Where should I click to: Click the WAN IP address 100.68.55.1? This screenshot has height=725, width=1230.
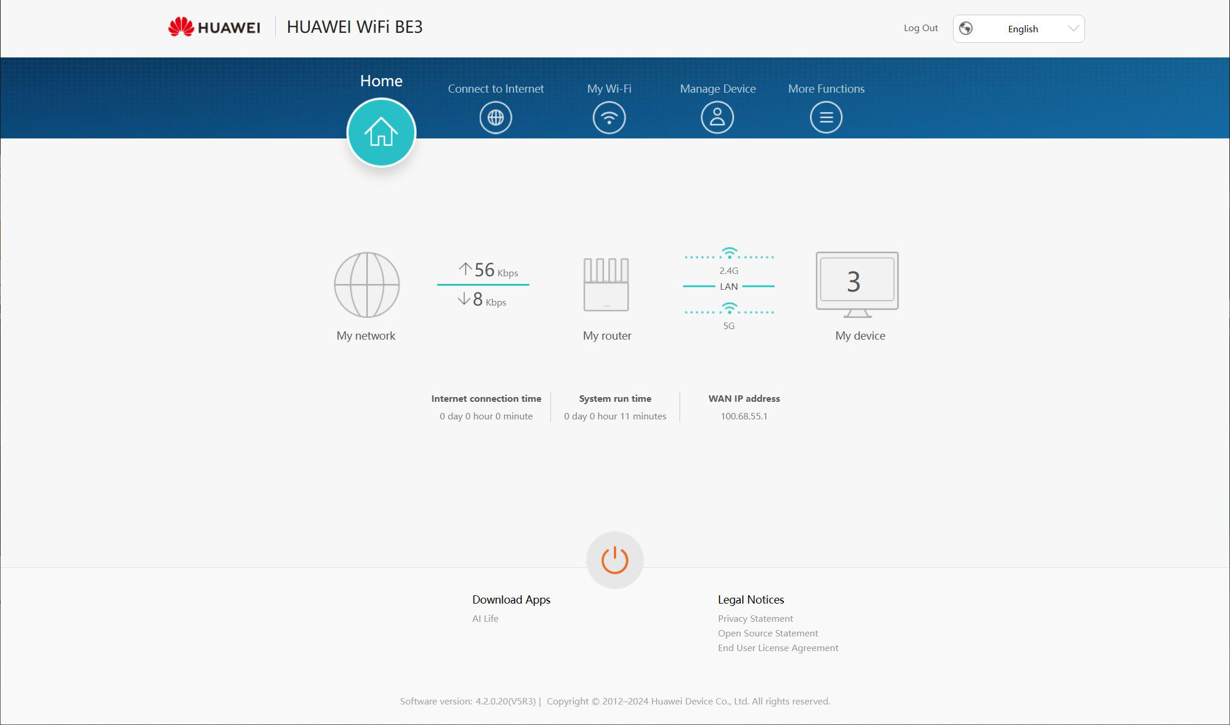click(x=744, y=416)
